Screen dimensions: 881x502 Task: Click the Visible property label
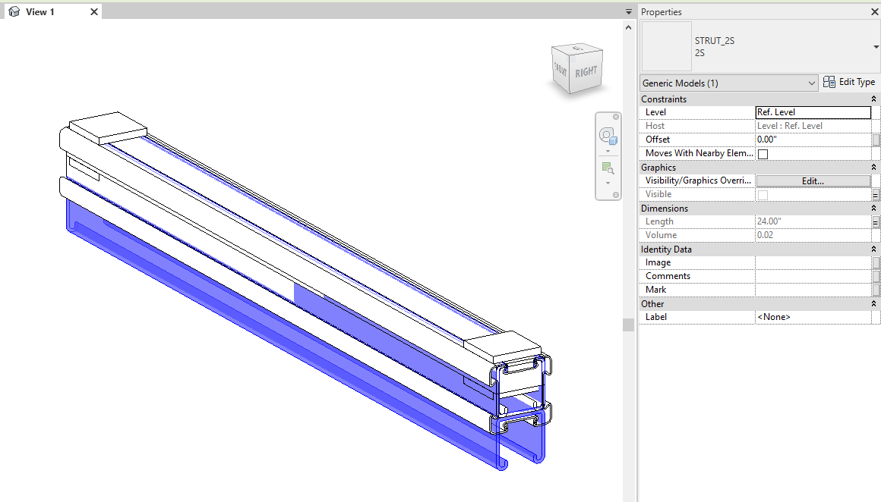click(658, 194)
